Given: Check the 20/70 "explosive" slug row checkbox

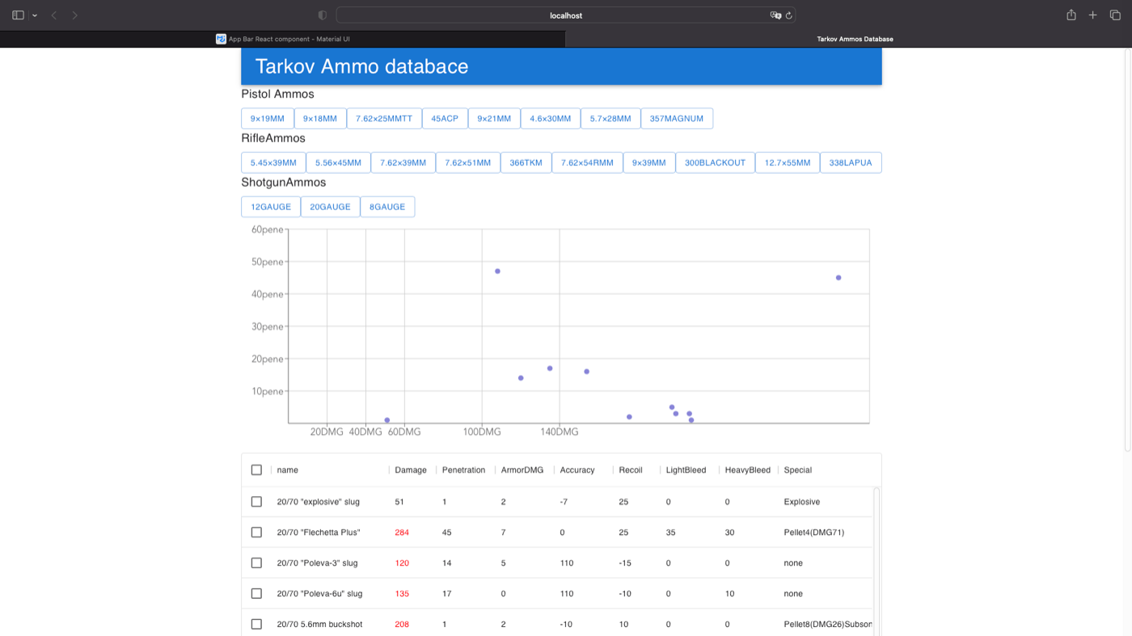Looking at the screenshot, I should (256, 502).
